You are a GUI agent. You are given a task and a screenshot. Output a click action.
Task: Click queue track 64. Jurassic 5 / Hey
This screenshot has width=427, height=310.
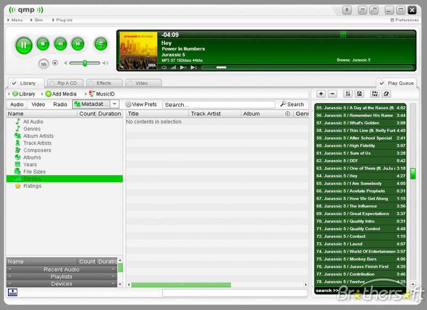[x=361, y=176]
